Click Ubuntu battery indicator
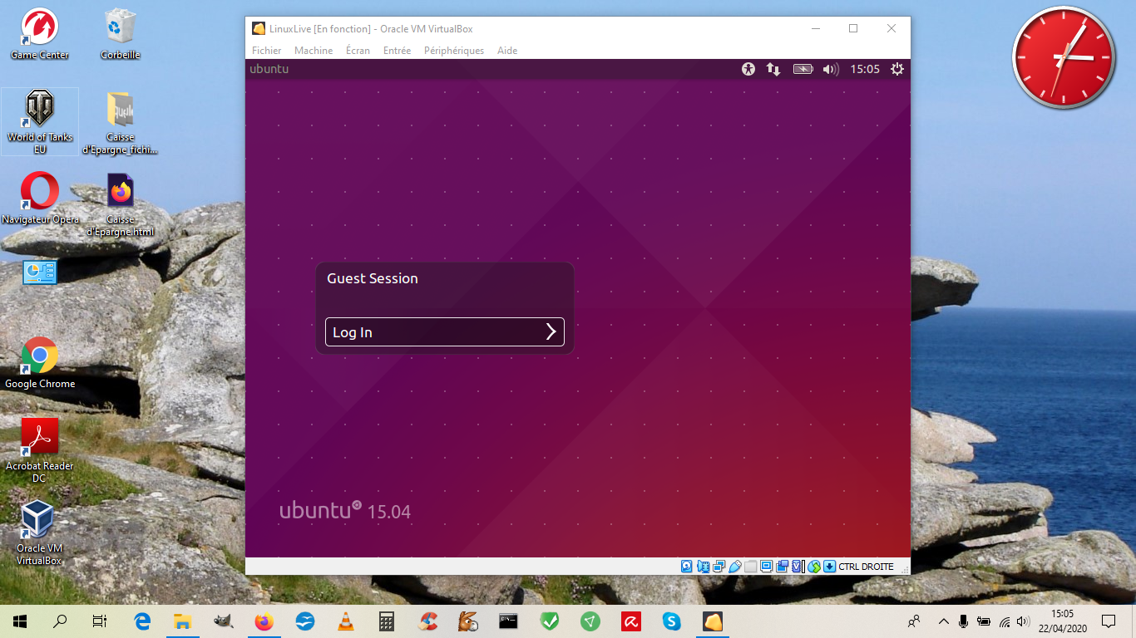This screenshot has height=638, width=1136. (x=803, y=69)
